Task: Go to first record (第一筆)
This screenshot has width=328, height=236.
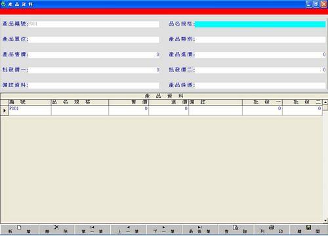Action: click(92, 229)
